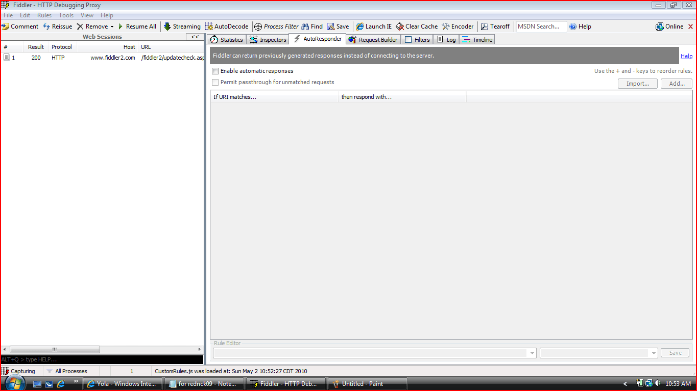Switch to the Timeline tab
Screen dimensions: 697x391
[x=477, y=40]
